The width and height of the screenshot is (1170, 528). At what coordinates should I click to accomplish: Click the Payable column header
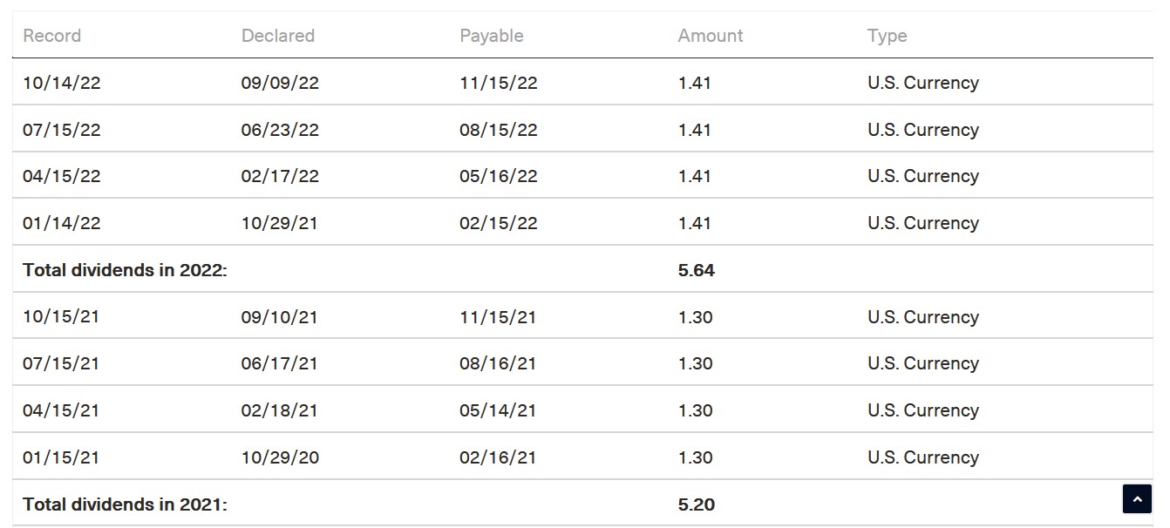point(491,36)
